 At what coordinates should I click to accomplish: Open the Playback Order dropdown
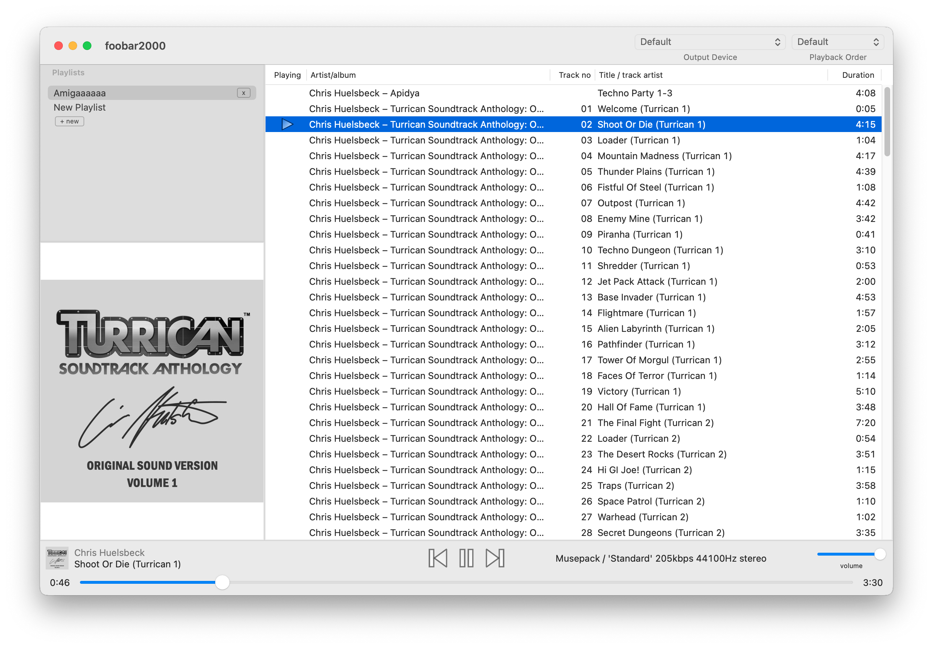coord(838,42)
